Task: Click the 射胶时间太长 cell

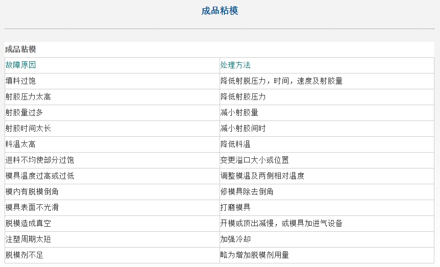Action: click(112, 129)
